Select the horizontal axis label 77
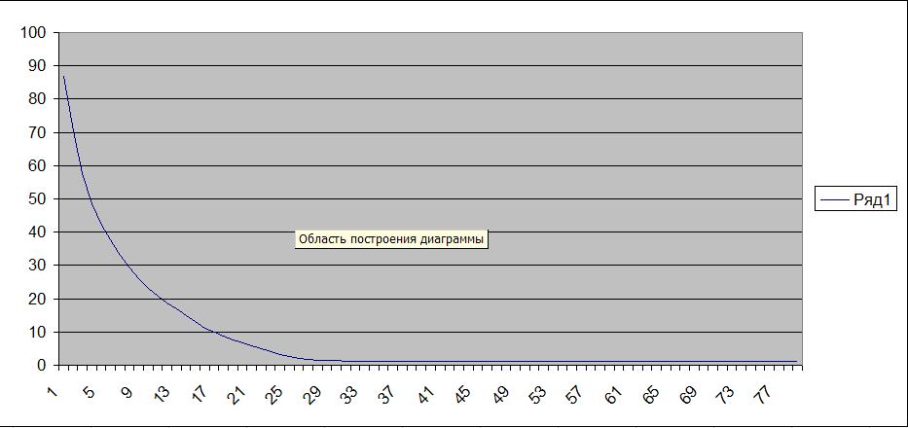 click(x=761, y=394)
